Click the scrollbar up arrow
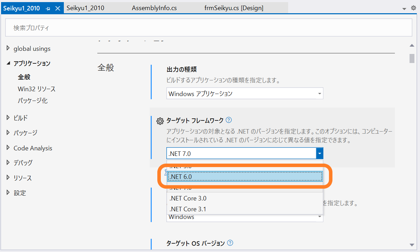Viewport: 420px width, 252px height. point(412,46)
